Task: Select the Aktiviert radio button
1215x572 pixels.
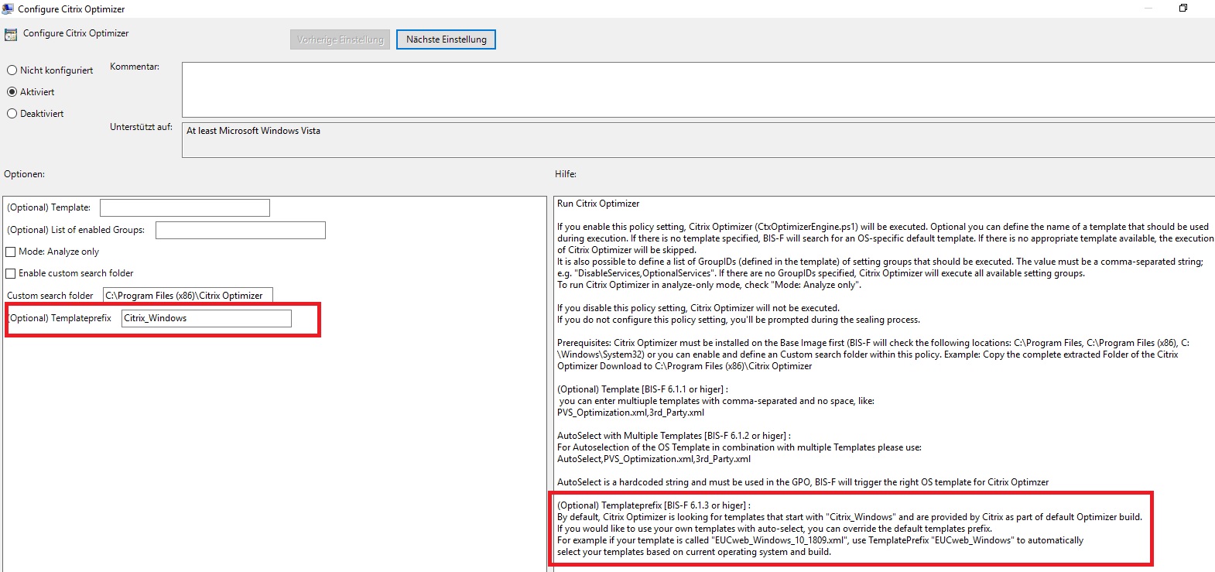Action: pyautogui.click(x=12, y=92)
